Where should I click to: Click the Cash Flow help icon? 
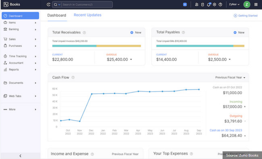pos(73,77)
